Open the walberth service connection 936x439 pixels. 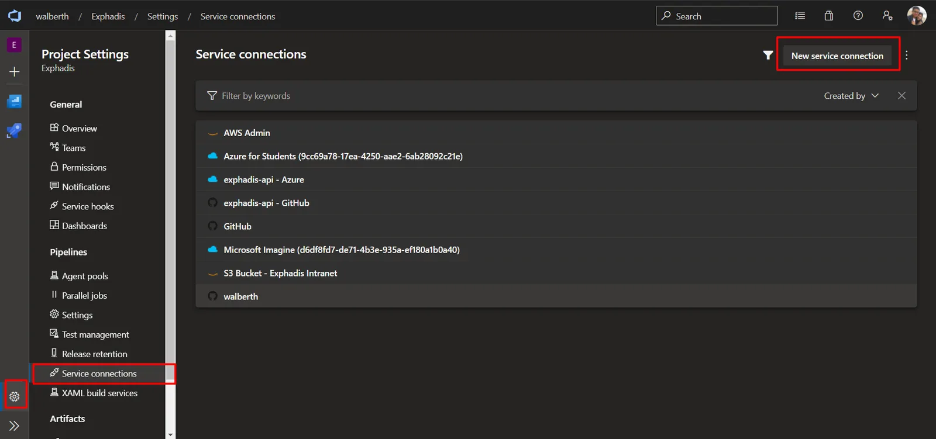tap(556, 296)
